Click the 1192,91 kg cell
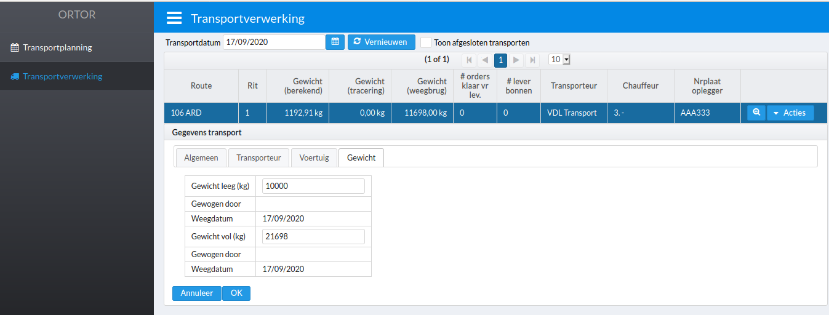The width and height of the screenshot is (829, 315). 298,113
